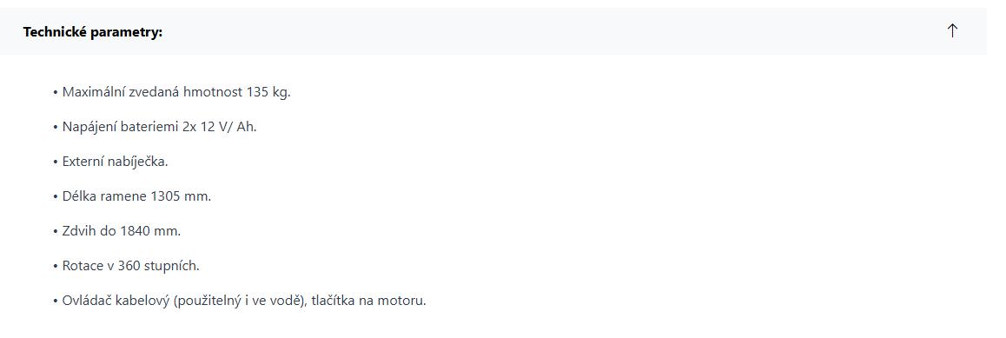
Task: Click bullet point before "Externí nabíječka"
Action: tap(56, 162)
